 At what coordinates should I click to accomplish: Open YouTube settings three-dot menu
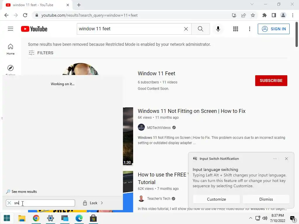tap(249, 29)
